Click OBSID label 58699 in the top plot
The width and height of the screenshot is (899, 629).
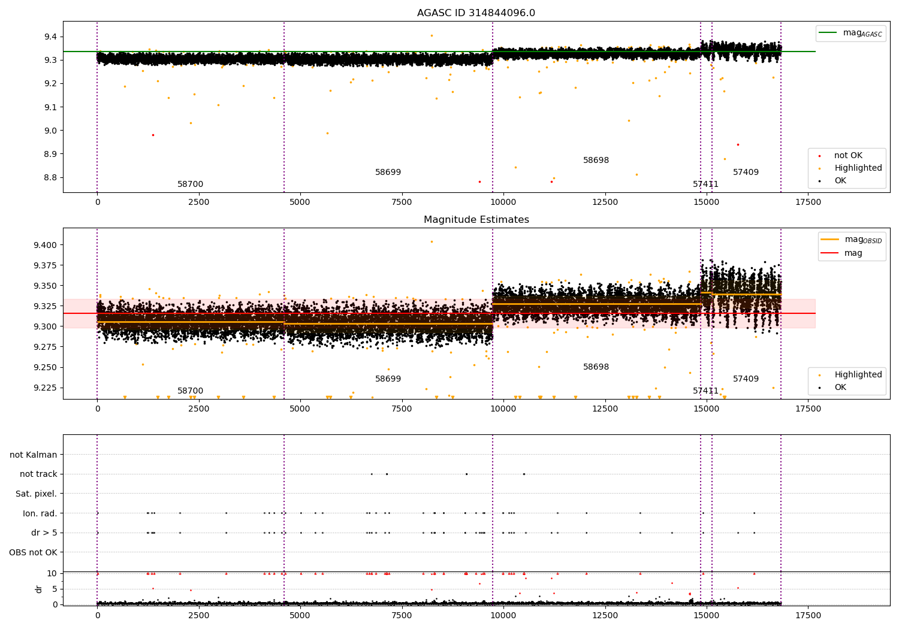(388, 173)
